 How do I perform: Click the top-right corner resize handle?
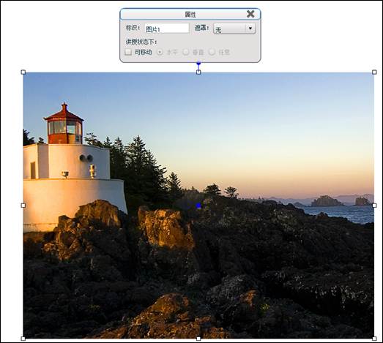coord(374,72)
